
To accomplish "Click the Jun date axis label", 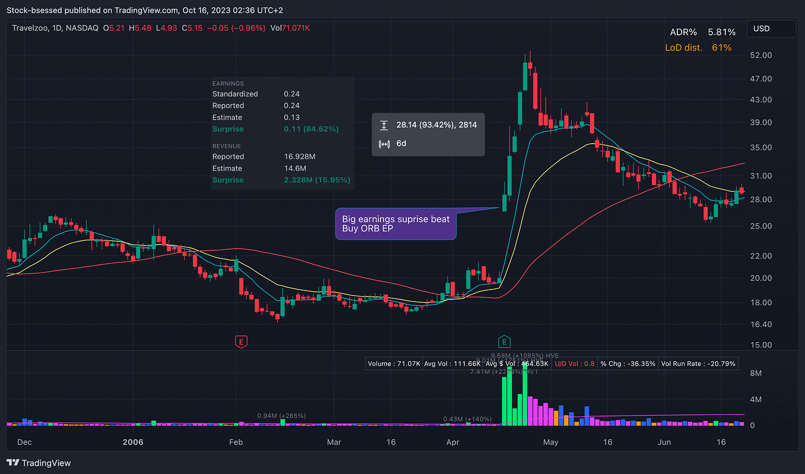I will 664,442.
